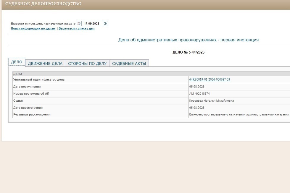This screenshot has height=193, width=290.
Task: Click the Номер протокола об АП value
Action: 199,94
